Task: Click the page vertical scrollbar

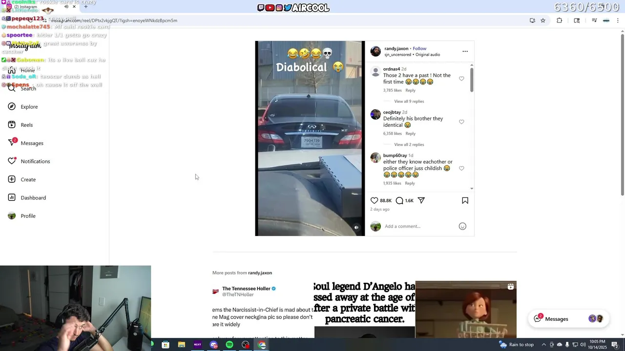Action: pyautogui.click(x=623, y=115)
